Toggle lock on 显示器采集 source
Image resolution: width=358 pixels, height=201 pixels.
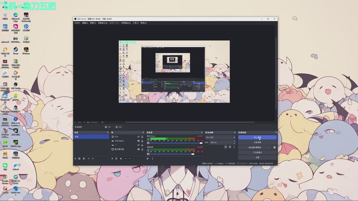coord(142,149)
